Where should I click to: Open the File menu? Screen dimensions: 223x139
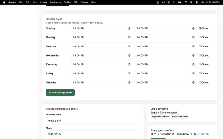point(21,2)
